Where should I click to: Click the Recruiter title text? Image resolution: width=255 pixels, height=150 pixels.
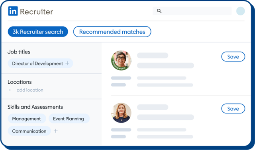[x=36, y=12]
